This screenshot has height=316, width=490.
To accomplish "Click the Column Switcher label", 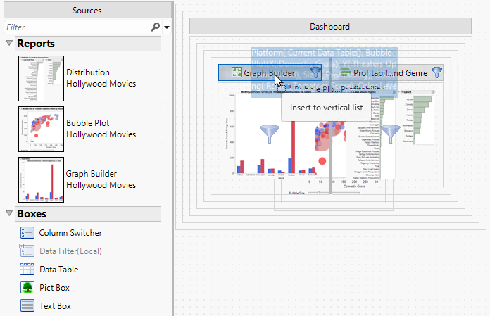I will [x=70, y=233].
